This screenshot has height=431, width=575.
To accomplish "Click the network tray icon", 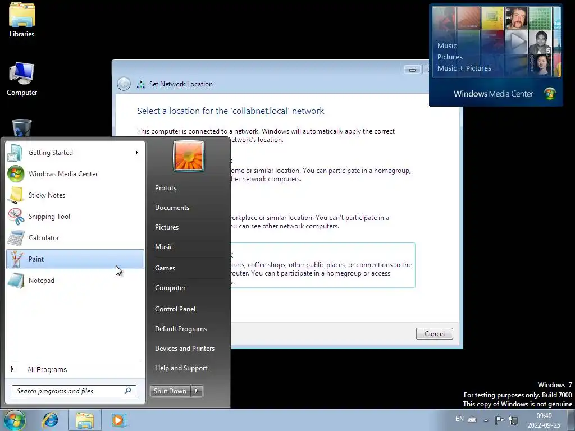I will (513, 420).
